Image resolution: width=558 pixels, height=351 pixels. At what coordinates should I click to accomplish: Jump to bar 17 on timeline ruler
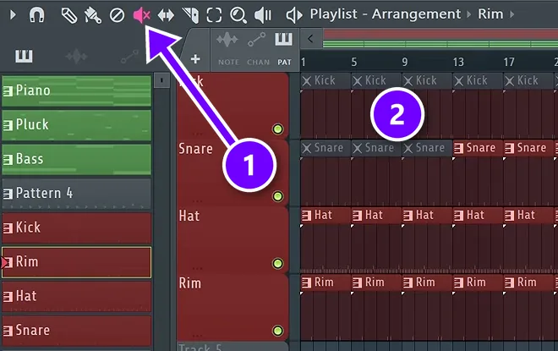[x=509, y=63]
